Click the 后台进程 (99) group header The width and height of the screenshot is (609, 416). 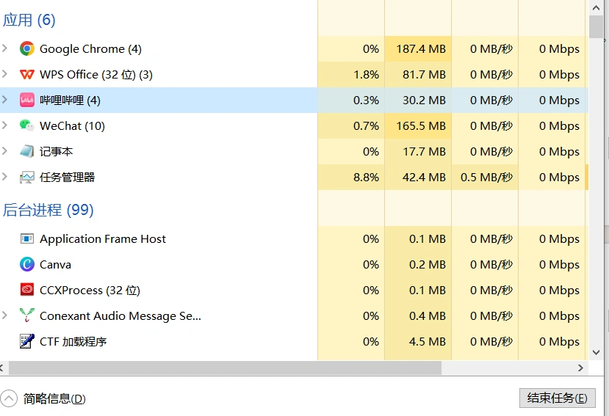(48, 211)
